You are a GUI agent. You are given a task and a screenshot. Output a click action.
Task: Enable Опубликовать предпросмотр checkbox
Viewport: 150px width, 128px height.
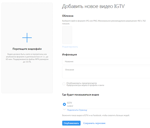64,84
